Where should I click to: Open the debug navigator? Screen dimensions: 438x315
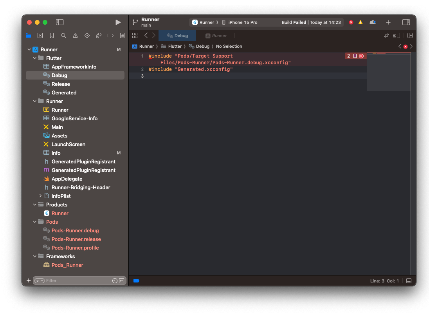coord(99,36)
